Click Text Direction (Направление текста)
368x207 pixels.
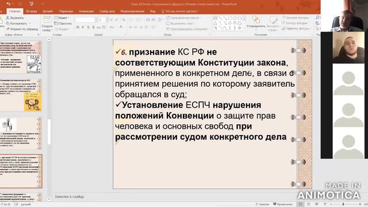click(x=183, y=18)
